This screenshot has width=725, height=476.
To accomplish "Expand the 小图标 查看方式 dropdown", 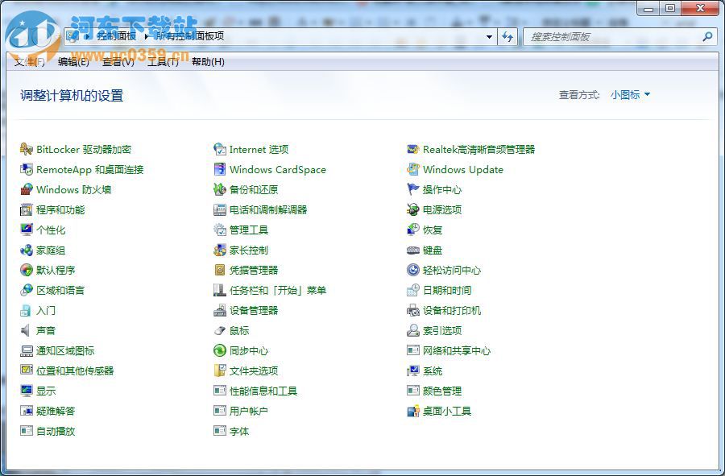I will (631, 94).
